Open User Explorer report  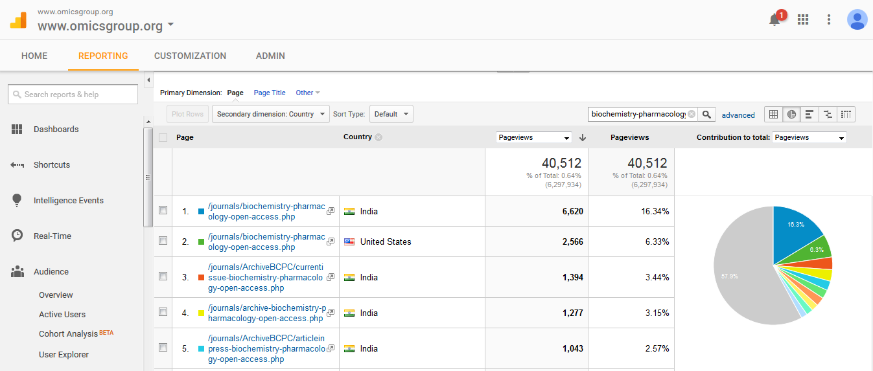(x=64, y=355)
